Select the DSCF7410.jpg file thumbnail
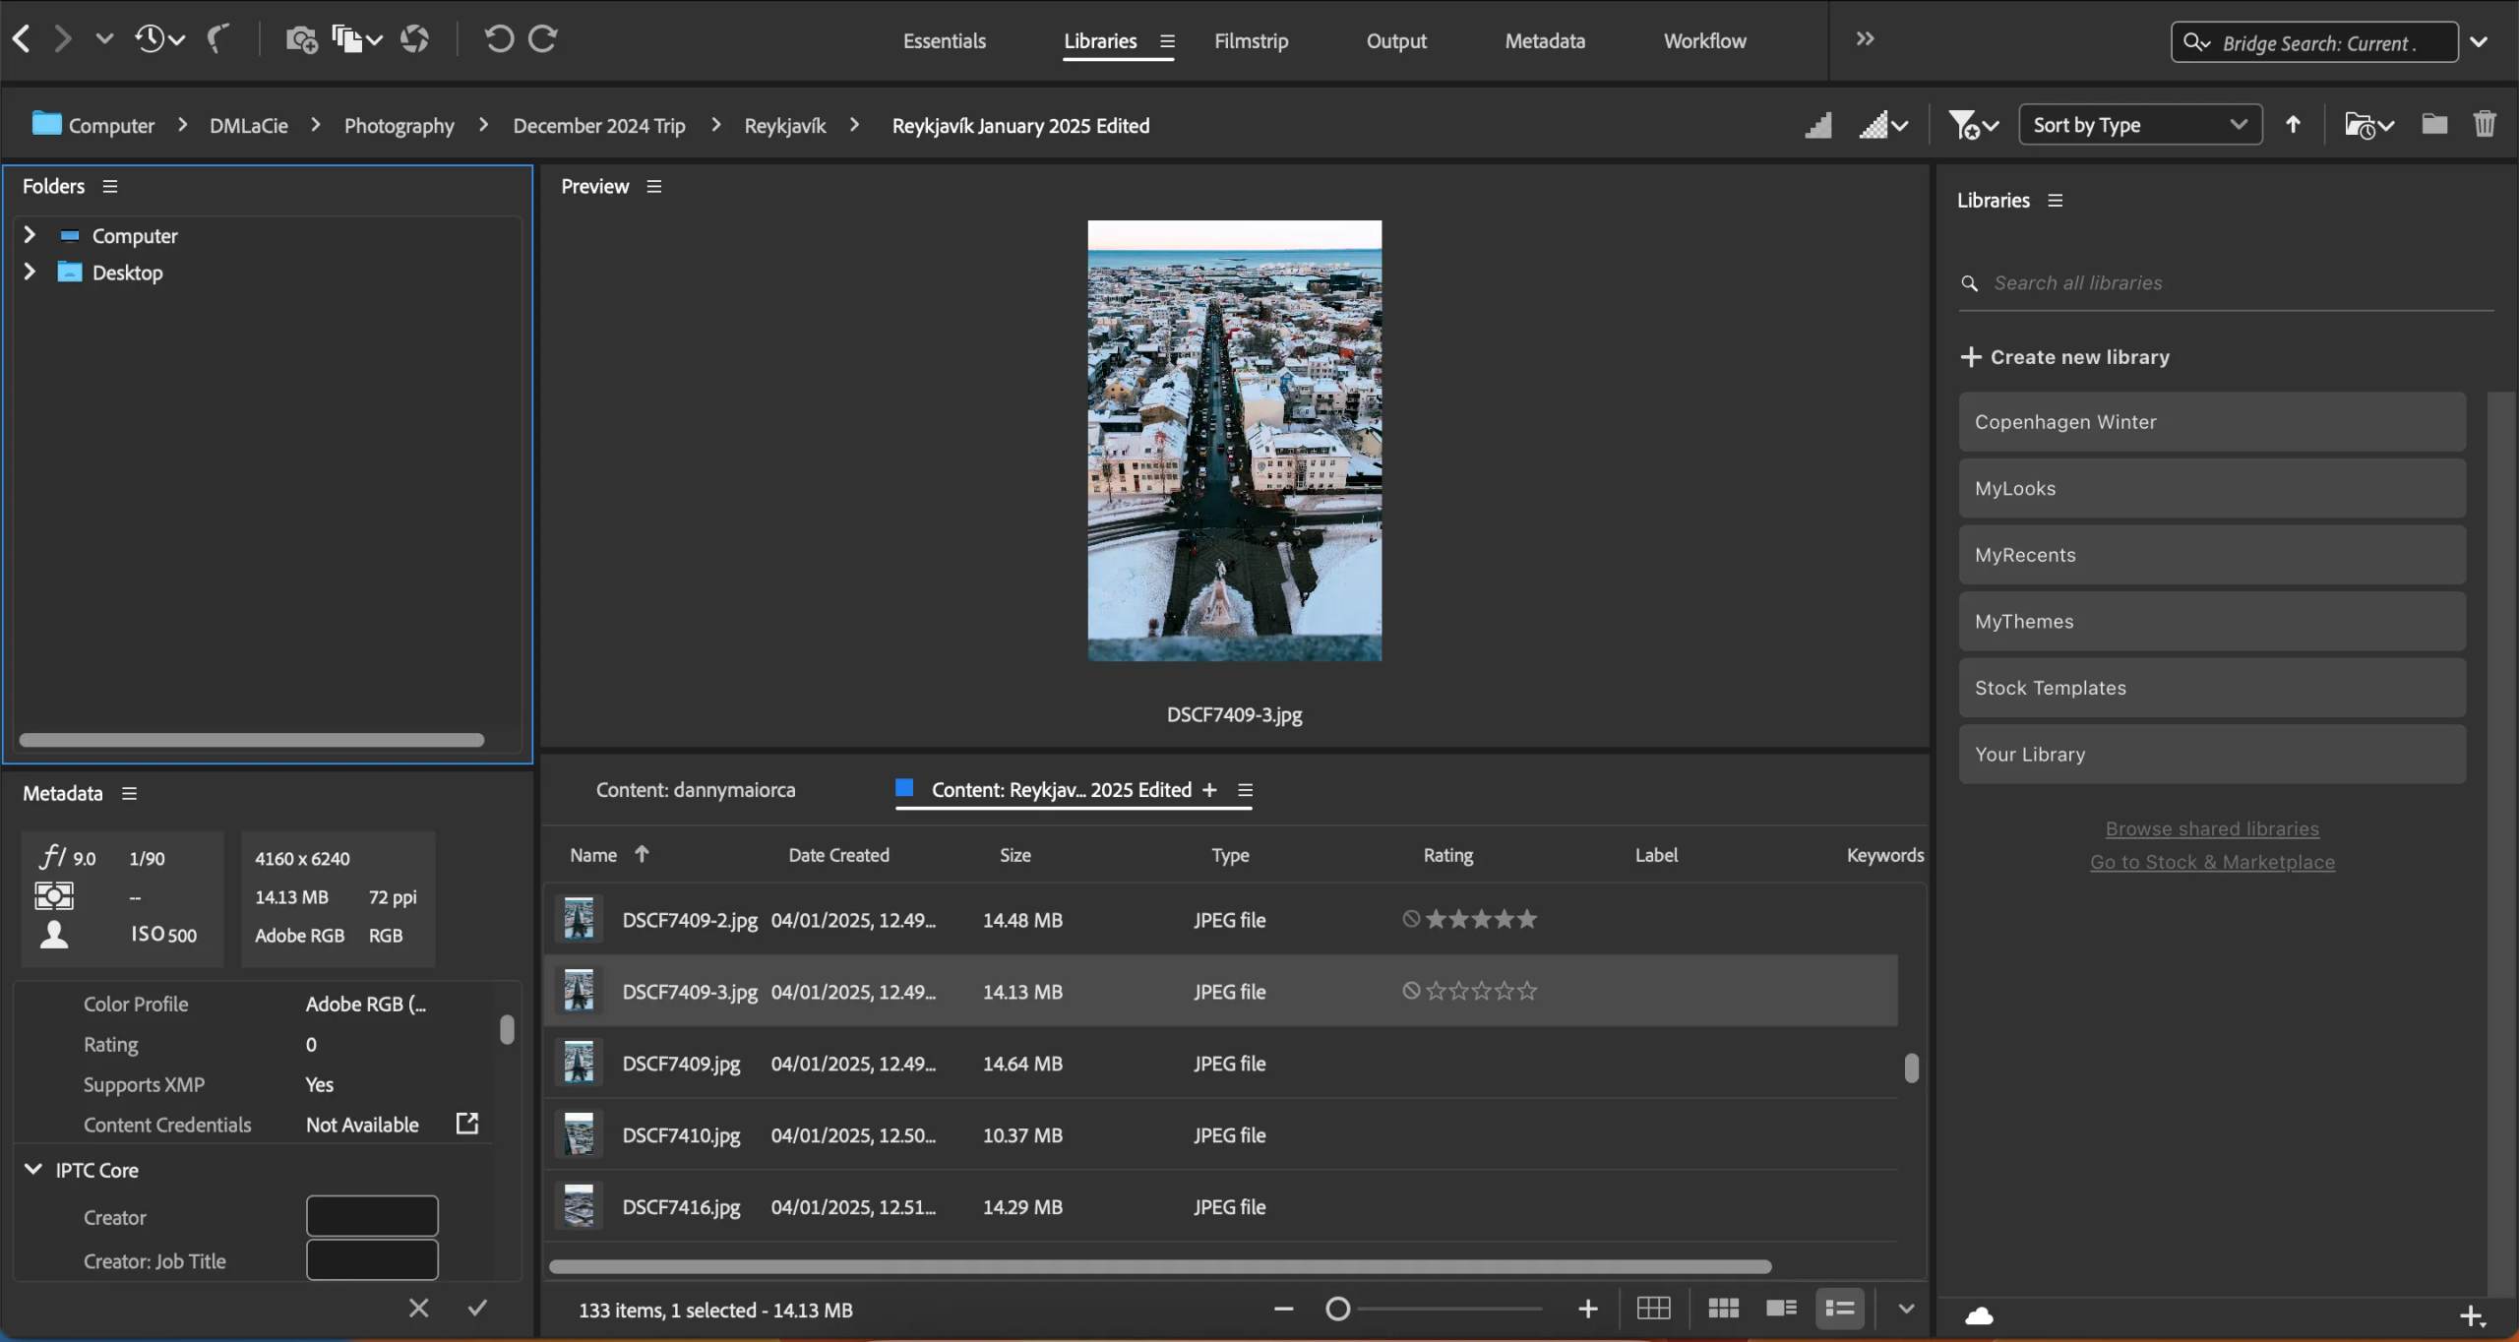The image size is (2519, 1342). point(579,1134)
